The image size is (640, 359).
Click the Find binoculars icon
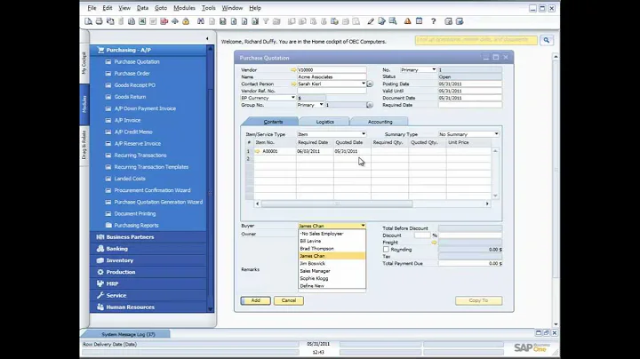point(201,21)
